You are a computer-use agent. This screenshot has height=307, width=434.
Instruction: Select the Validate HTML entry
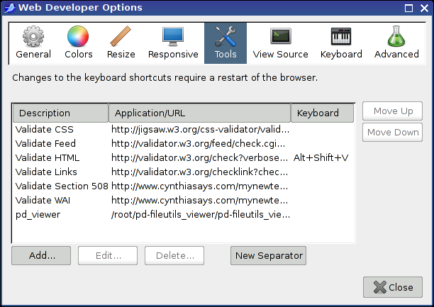click(183, 158)
